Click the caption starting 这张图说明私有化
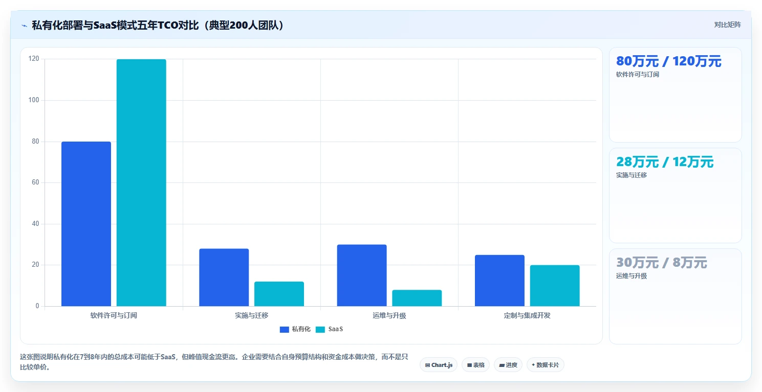Viewport: 762px width, 392px height. coord(214,362)
